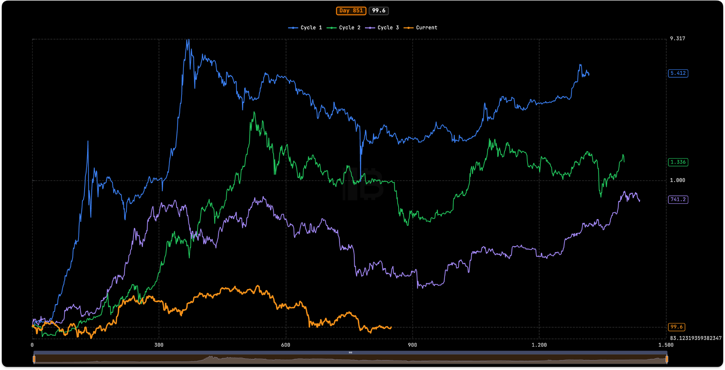Click the white 99.6 badge beside Day 851

[379, 11]
